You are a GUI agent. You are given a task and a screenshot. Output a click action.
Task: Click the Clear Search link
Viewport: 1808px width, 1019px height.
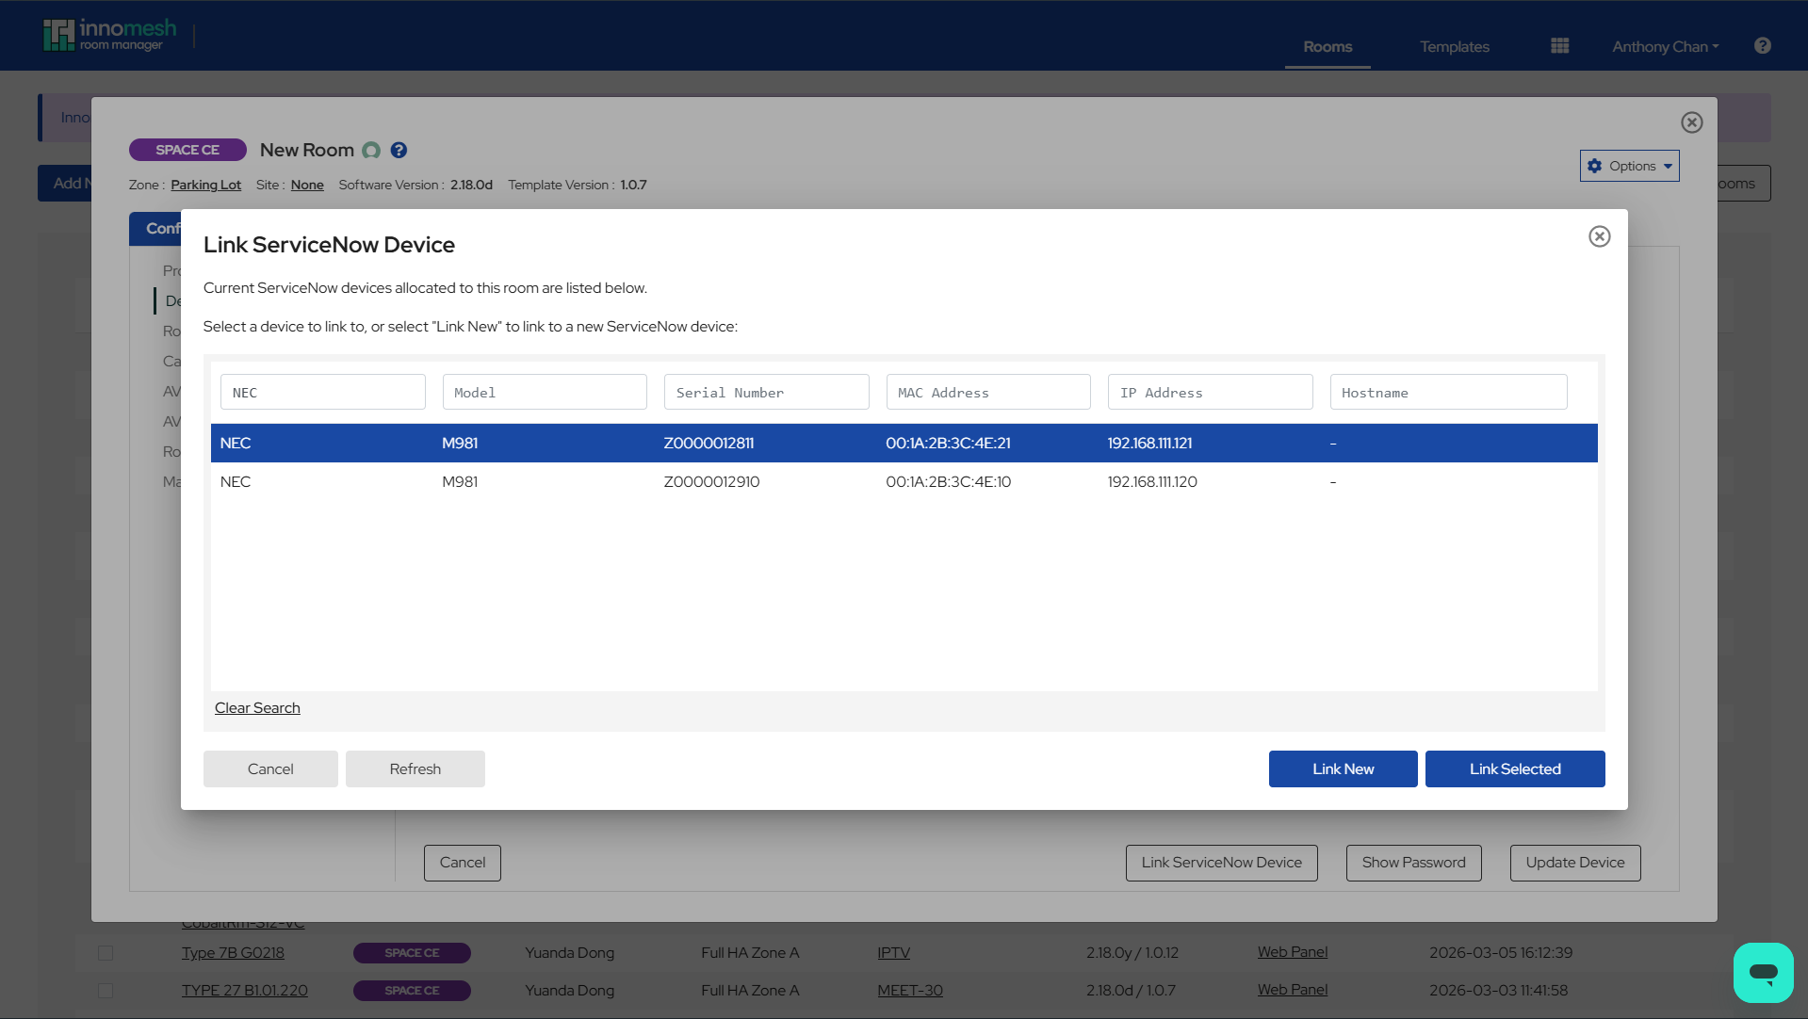[x=256, y=707]
